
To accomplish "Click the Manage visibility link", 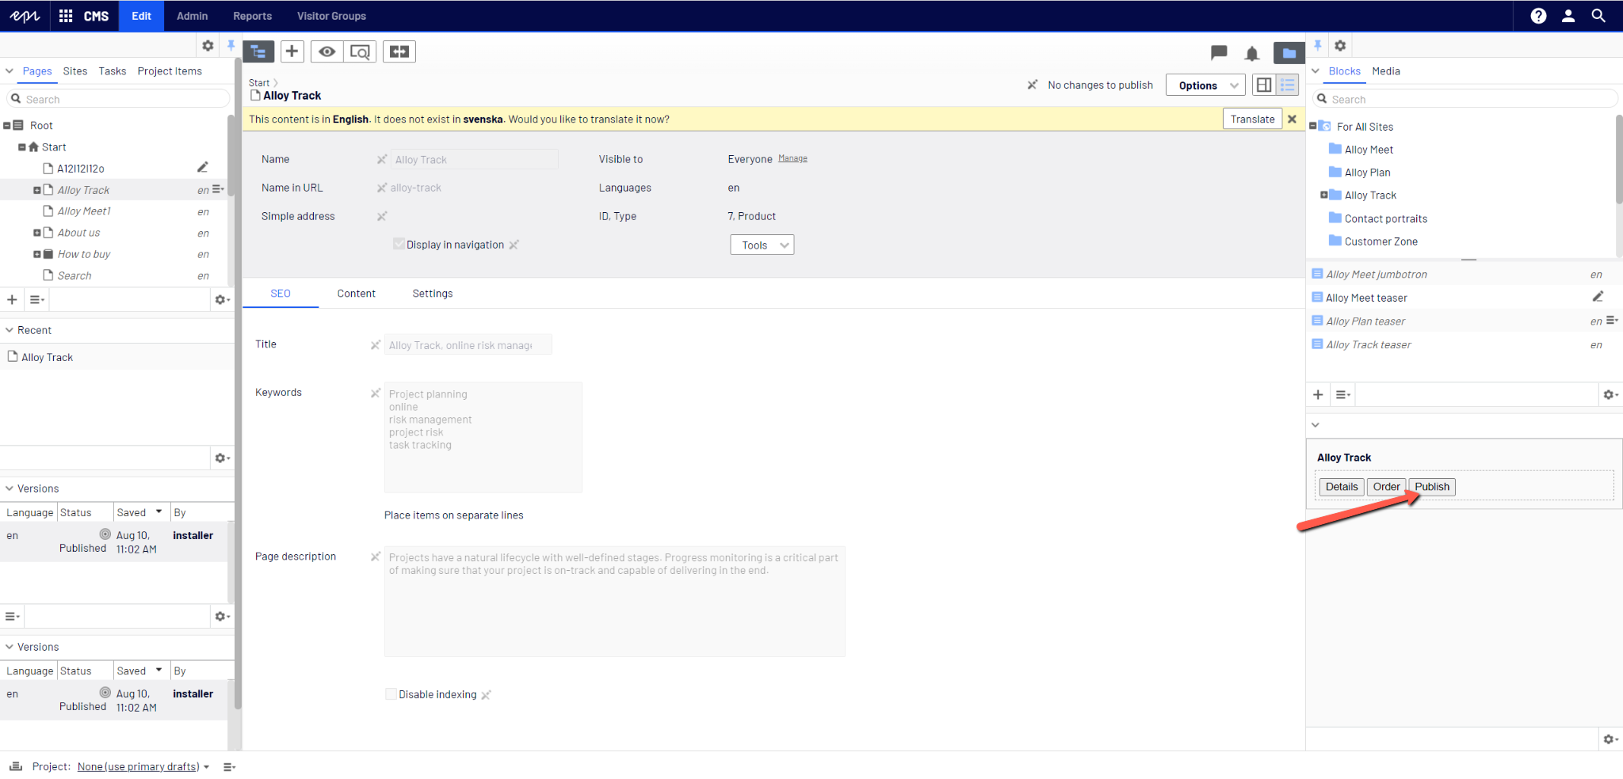I will click(x=792, y=158).
